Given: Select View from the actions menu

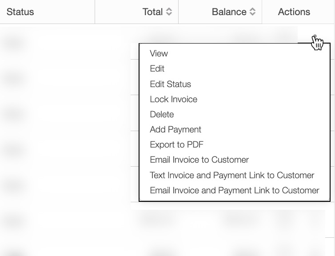Looking at the screenshot, I should click(x=159, y=53).
